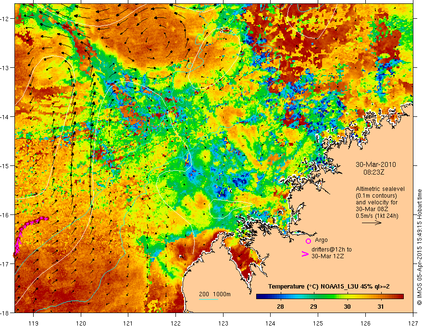Click the Temperature NOAA15_L3U title
Screen dimensions: 423x327
(x=329, y=287)
